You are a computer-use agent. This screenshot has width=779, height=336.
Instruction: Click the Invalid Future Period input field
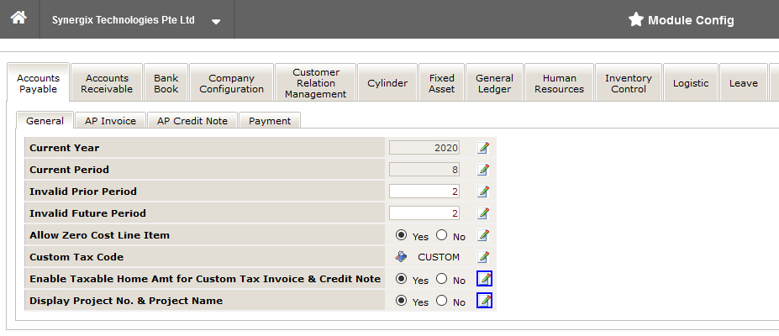tap(424, 213)
